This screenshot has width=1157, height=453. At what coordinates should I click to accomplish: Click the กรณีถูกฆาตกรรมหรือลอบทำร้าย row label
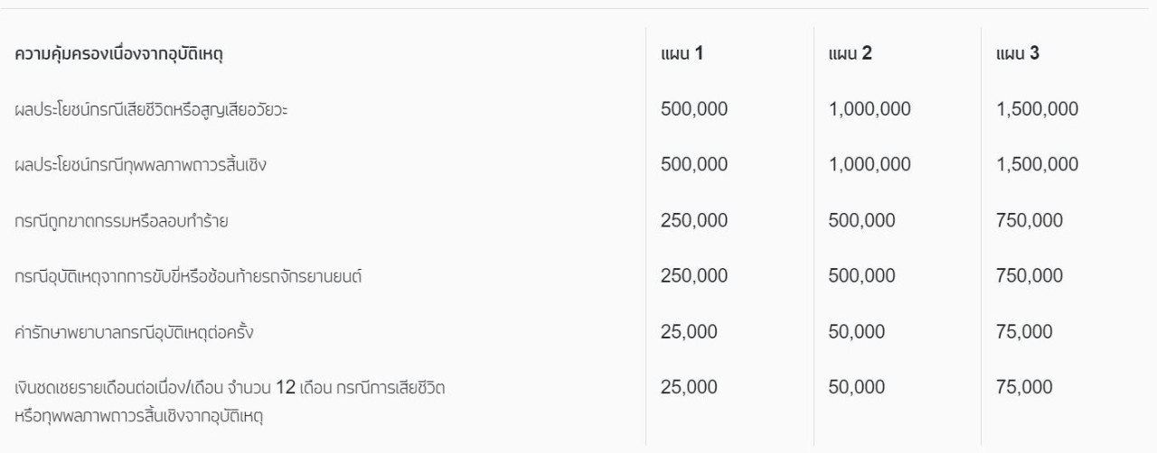click(x=121, y=221)
